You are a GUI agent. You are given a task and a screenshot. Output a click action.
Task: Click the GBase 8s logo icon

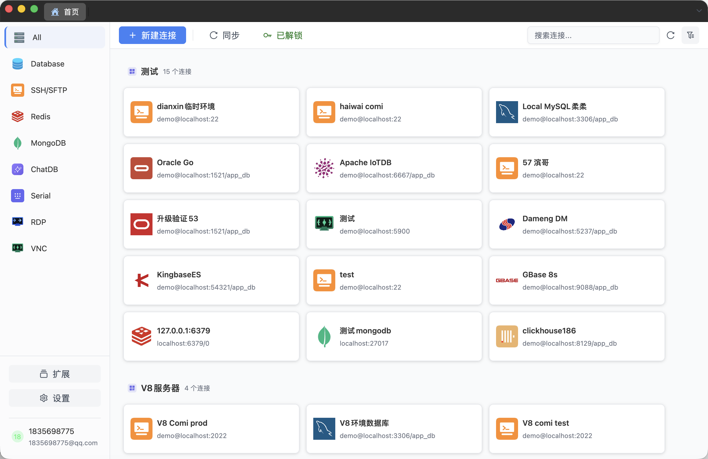click(x=507, y=280)
